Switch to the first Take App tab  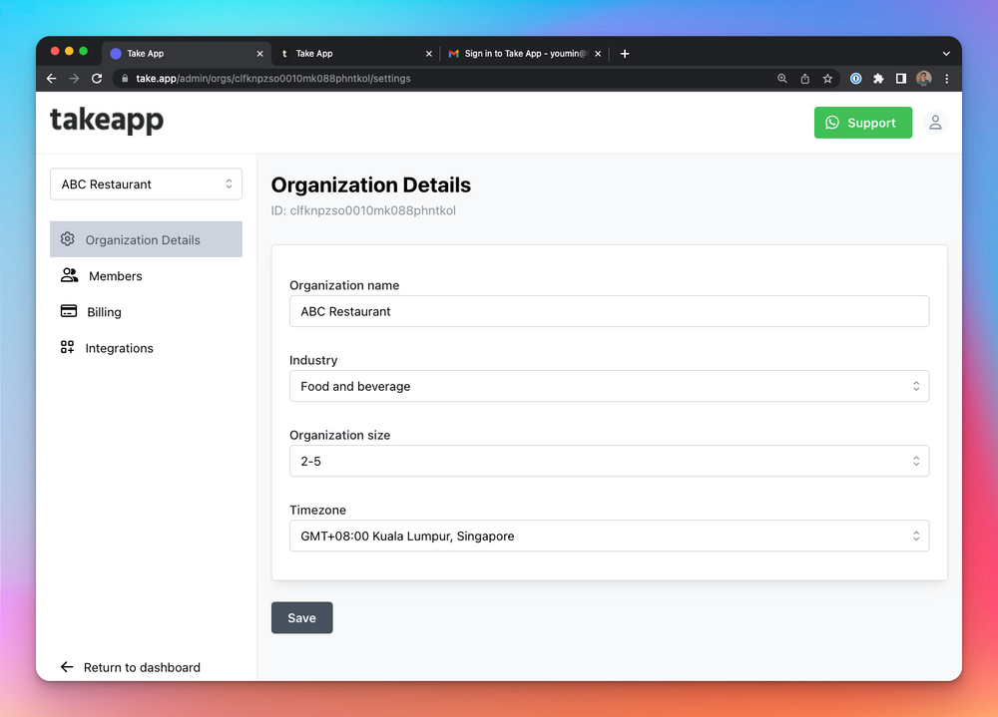click(x=185, y=54)
